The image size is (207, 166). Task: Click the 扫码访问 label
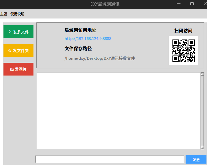coord(183,31)
